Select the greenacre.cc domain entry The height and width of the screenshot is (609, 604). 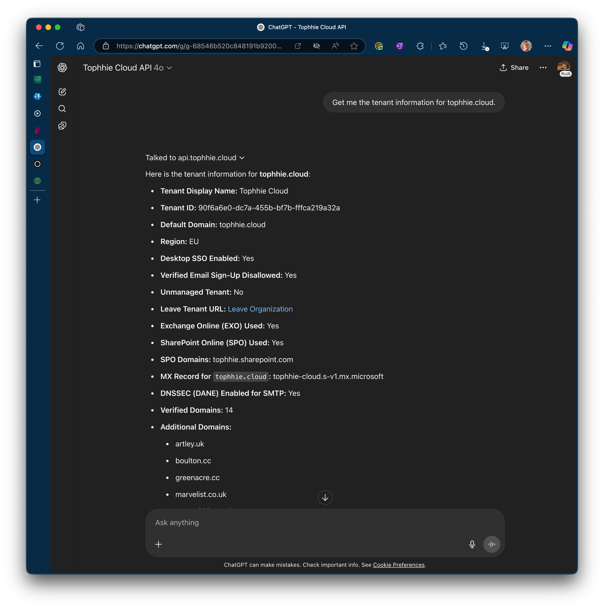[198, 478]
